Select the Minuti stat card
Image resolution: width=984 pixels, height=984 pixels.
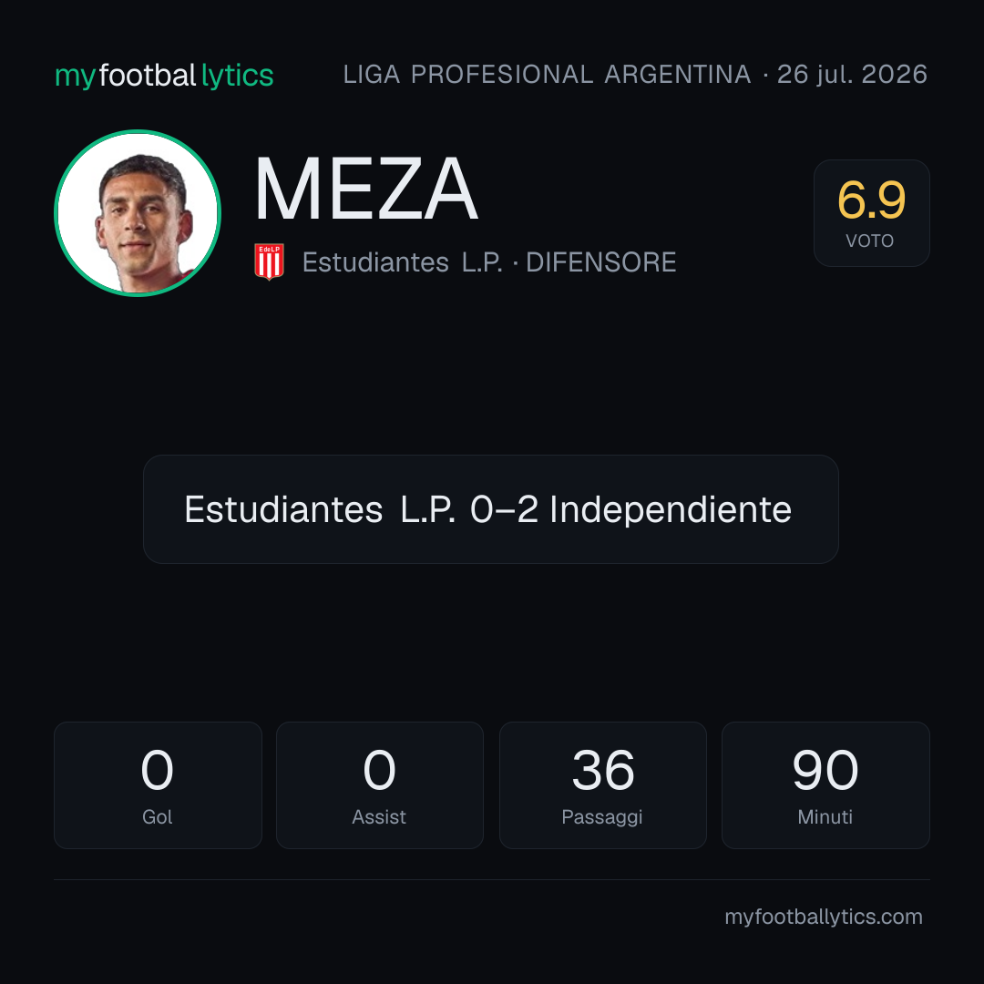pyautogui.click(x=825, y=785)
